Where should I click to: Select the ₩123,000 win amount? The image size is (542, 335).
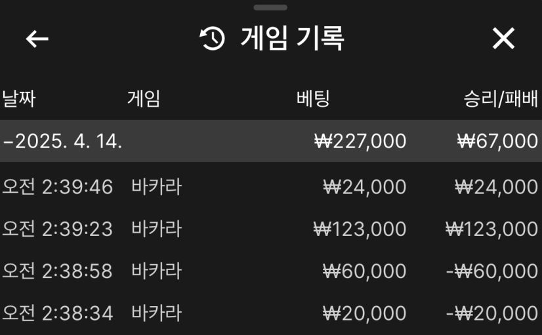tap(491, 229)
